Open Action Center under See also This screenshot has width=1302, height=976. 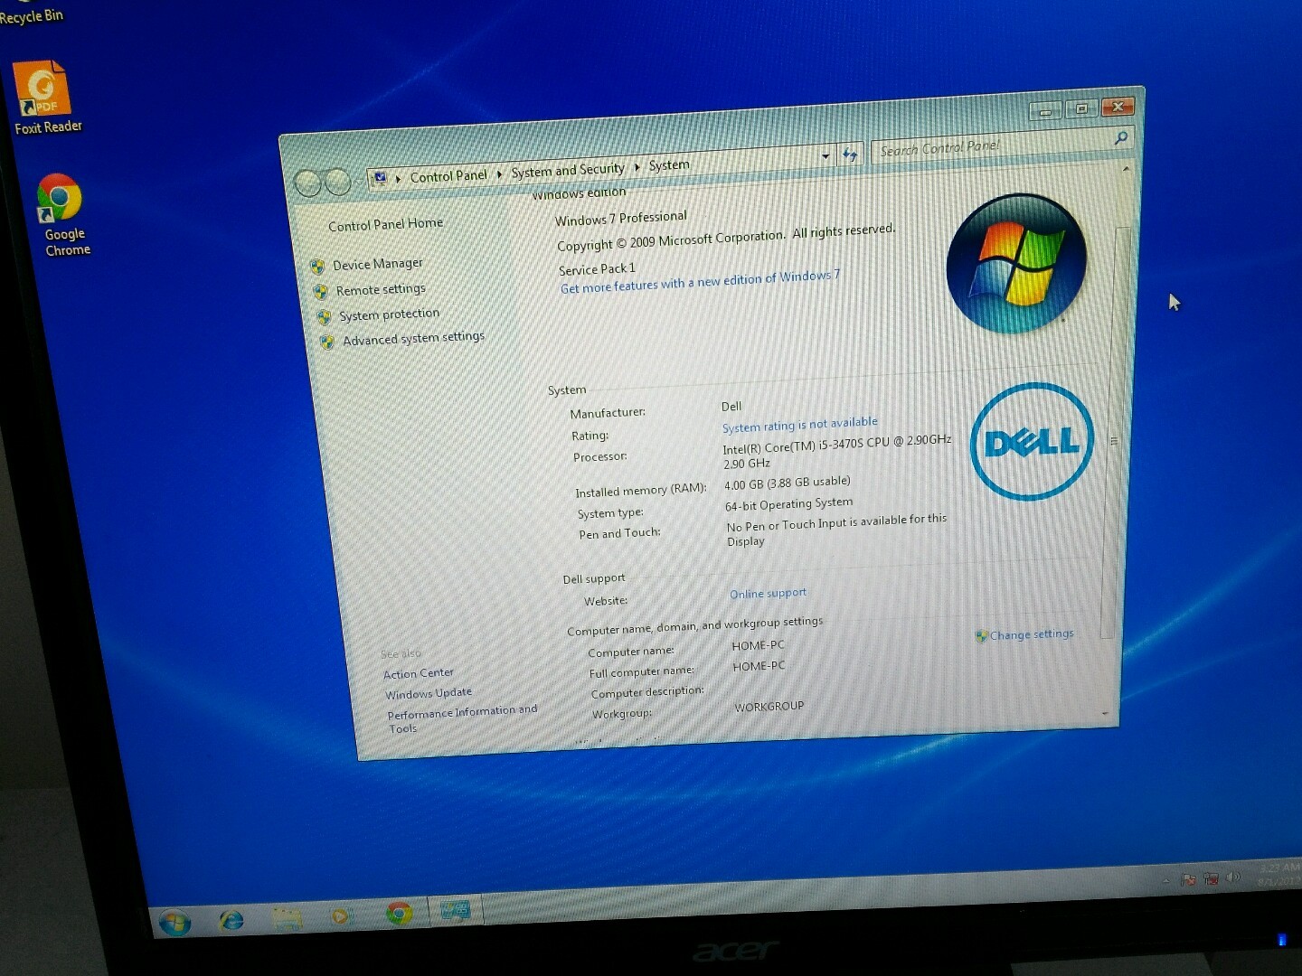point(418,673)
